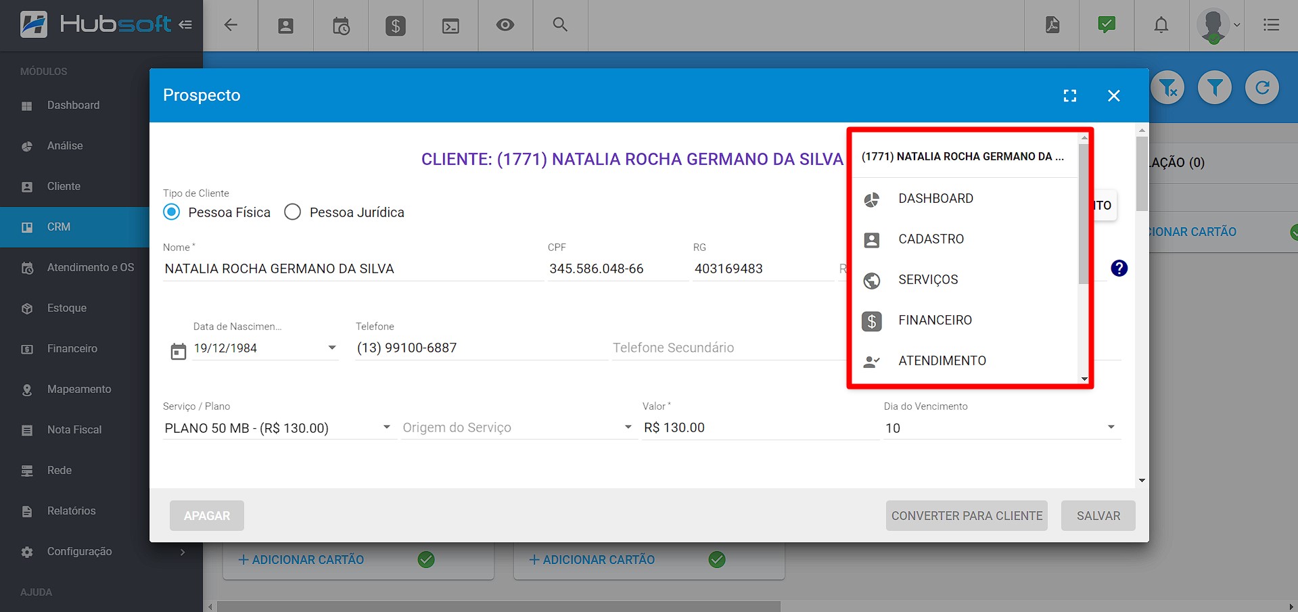
Task: Click the first ADICIONAR CARTÃO link below dialog
Action: 301,560
